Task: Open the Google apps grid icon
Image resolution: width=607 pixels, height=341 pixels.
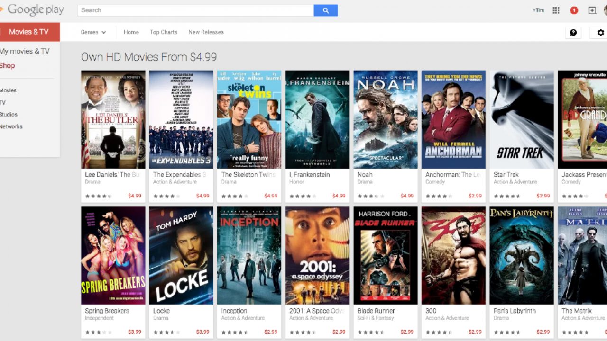Action: coord(556,10)
